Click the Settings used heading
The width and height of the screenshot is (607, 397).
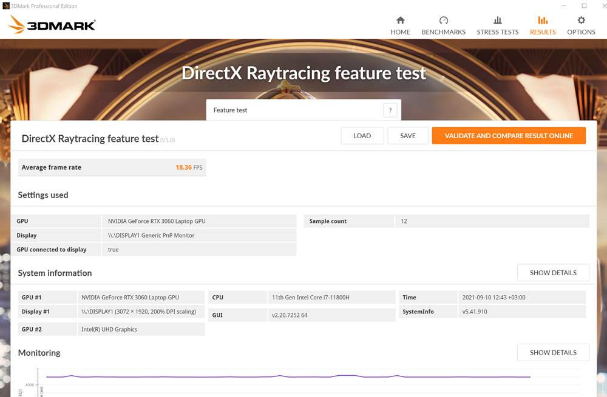[x=43, y=195]
